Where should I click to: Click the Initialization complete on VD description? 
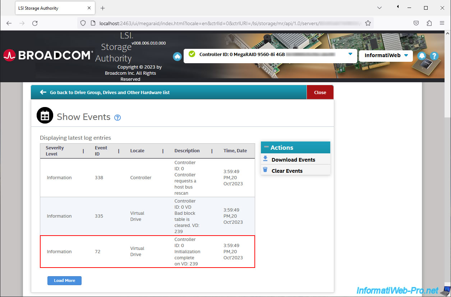coord(187,252)
